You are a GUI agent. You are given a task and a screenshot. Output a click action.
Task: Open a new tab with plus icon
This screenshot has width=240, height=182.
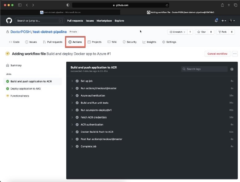[x=229, y=5]
